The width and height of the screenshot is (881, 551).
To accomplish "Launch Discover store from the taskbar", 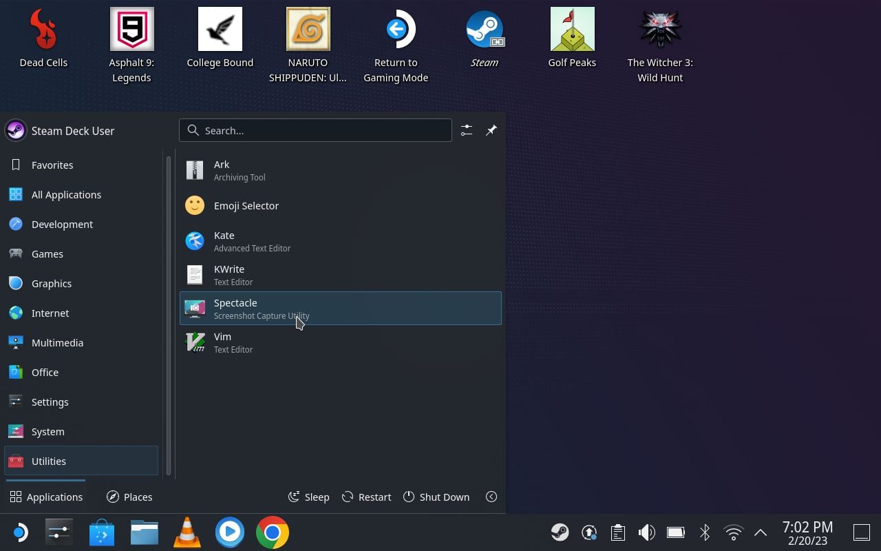I will (x=102, y=532).
